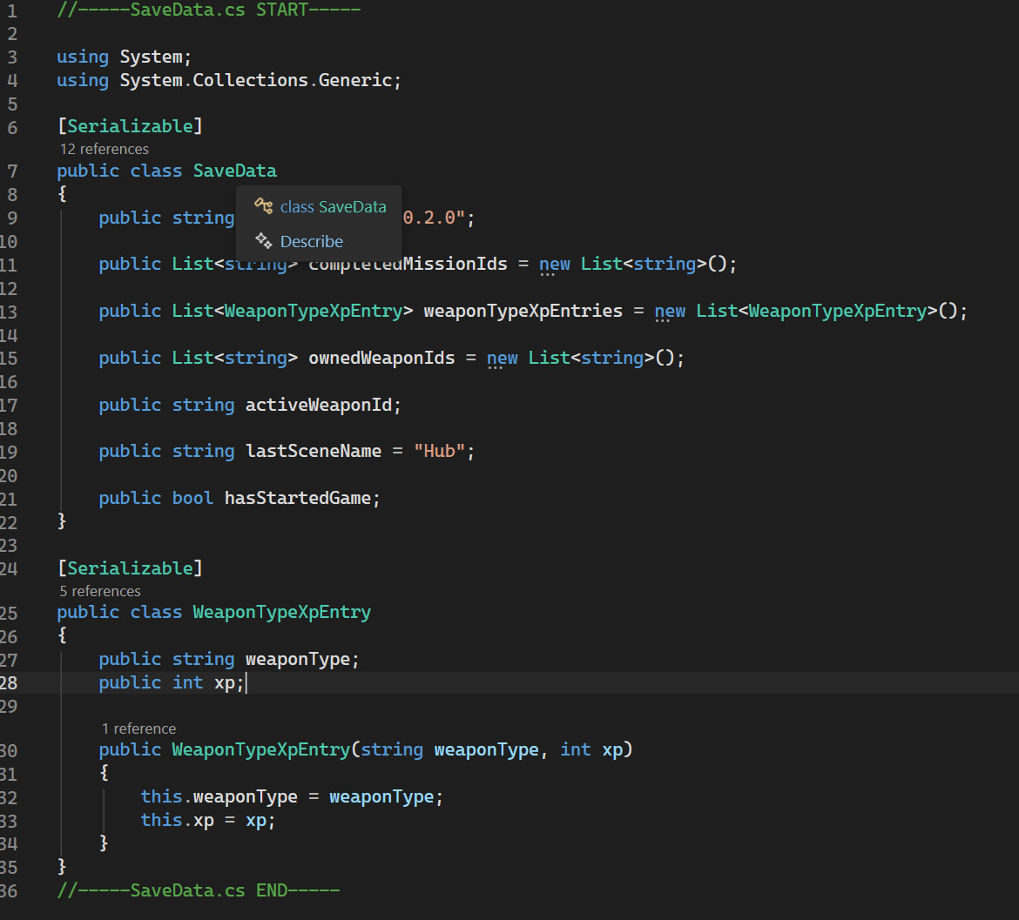Click line number 7 in the gutter

coord(12,171)
